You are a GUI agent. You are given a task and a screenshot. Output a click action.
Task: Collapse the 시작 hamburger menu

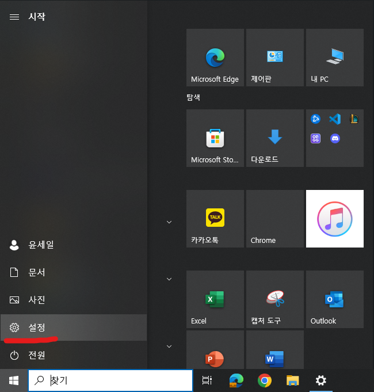click(x=14, y=17)
